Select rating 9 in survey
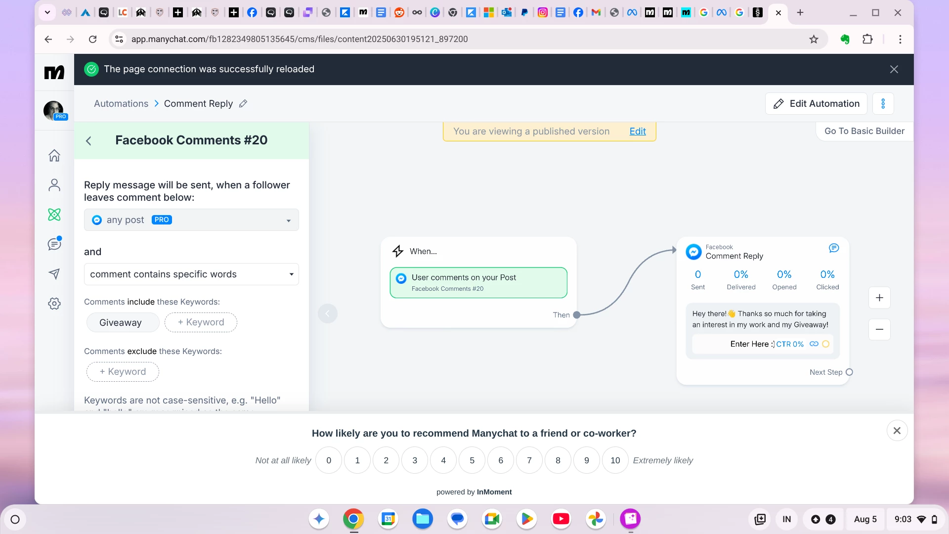 point(587,460)
